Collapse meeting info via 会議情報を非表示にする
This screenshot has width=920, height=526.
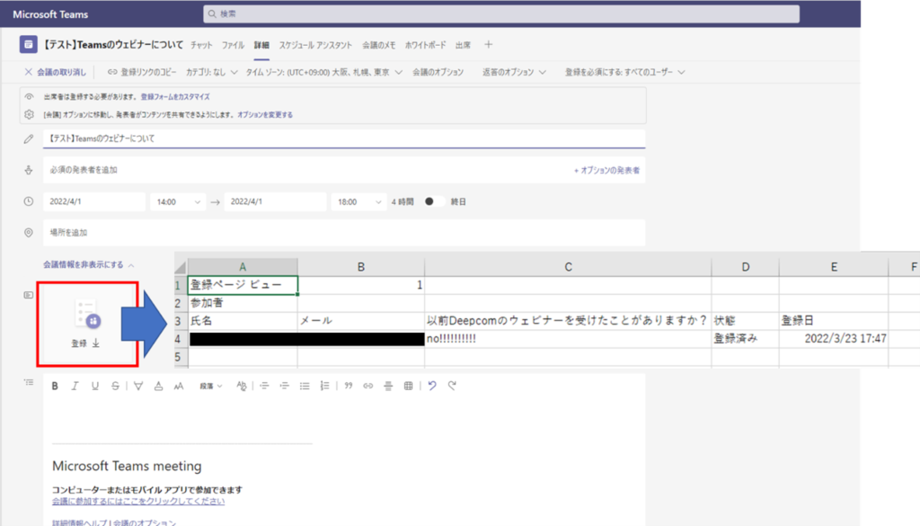point(89,265)
